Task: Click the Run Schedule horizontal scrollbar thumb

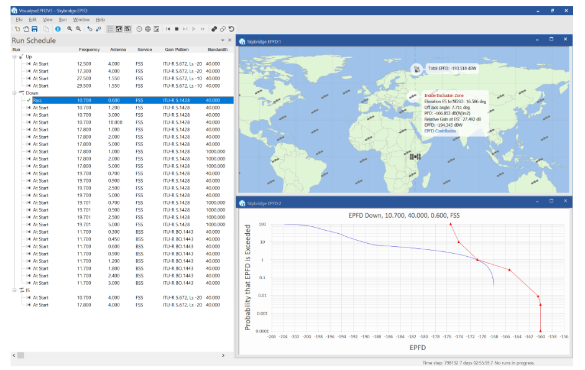Action: [x=21, y=356]
